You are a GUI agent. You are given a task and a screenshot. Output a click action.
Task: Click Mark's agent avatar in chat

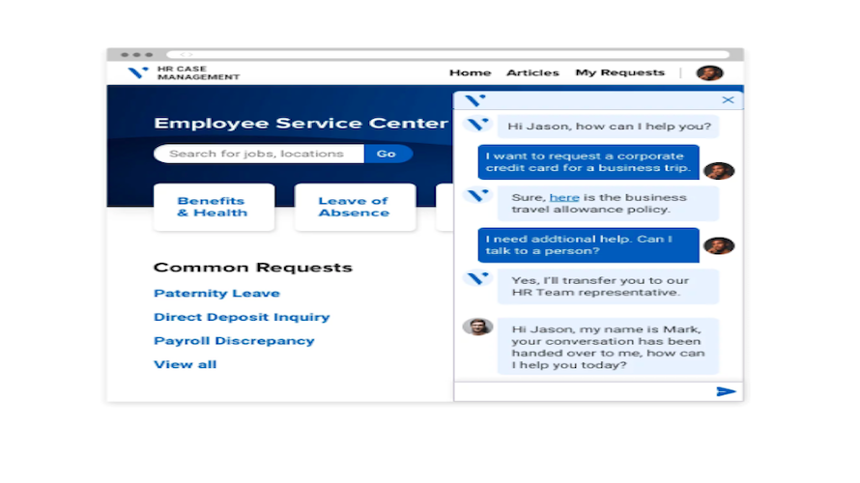pyautogui.click(x=477, y=327)
